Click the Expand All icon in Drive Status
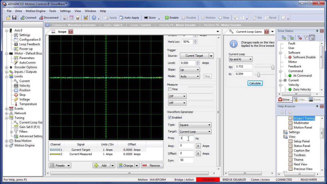 [x=284, y=38]
